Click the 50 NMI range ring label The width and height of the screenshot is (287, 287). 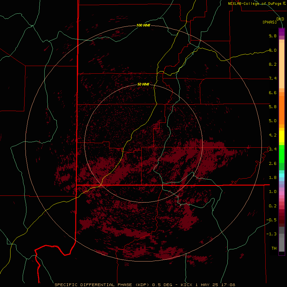coord(143,84)
